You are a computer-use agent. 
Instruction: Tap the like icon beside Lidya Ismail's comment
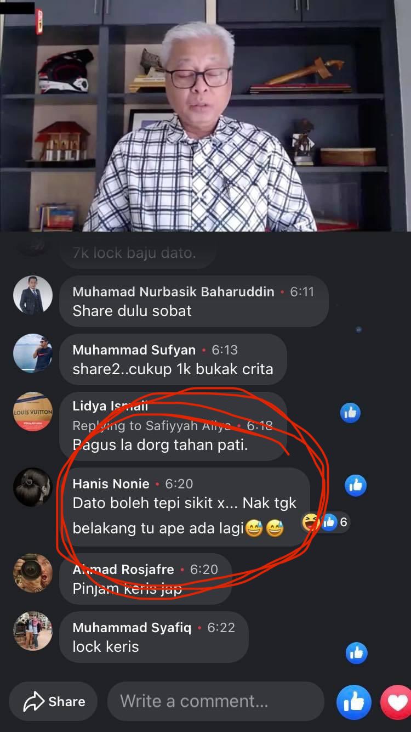pos(350,413)
